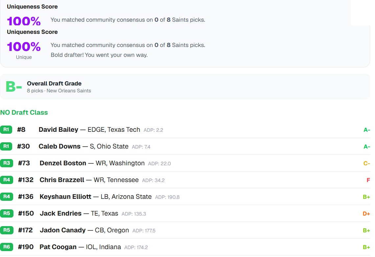Click the NO Draft Class heading
375x257 pixels.
[24, 112]
